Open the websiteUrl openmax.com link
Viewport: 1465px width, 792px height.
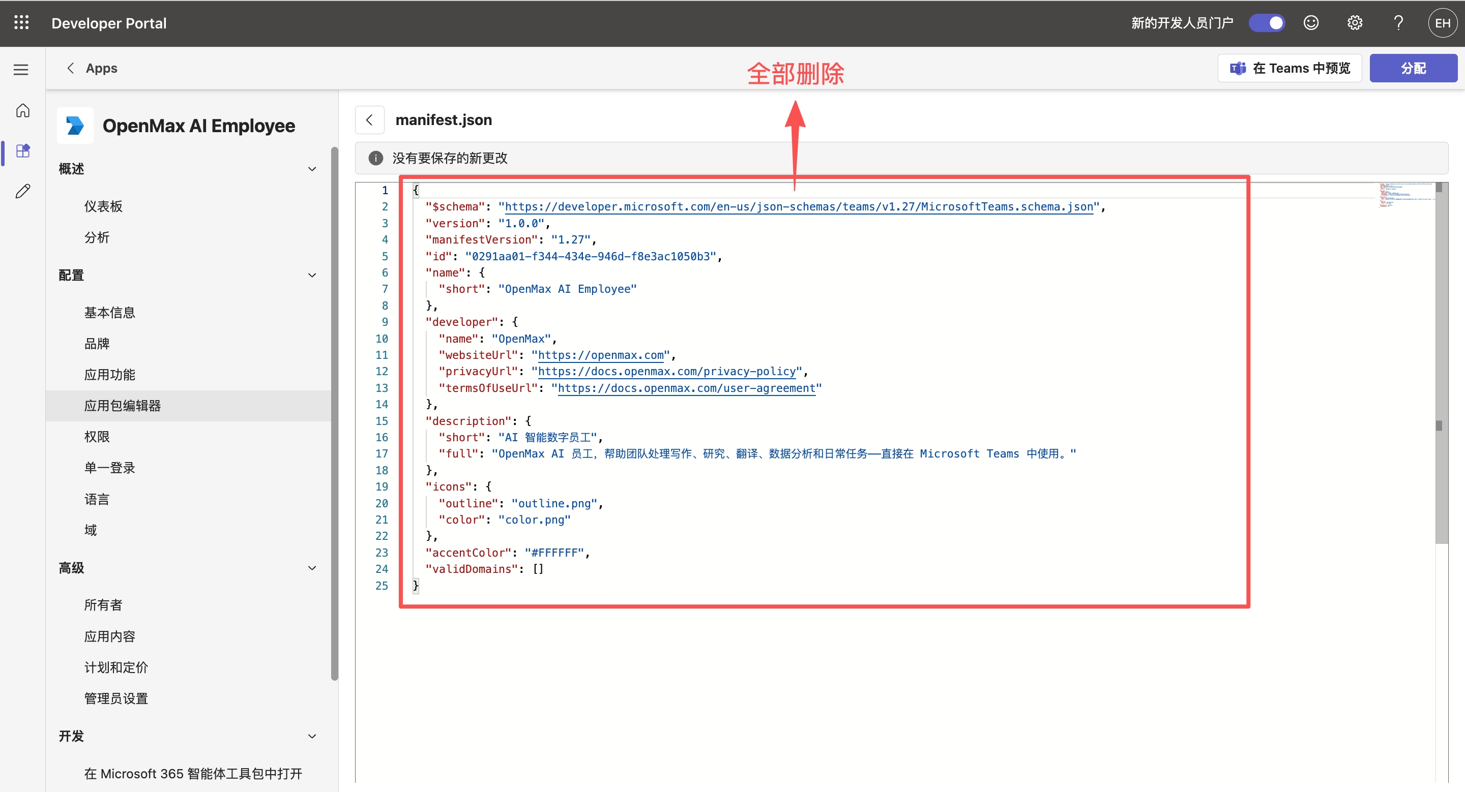coord(601,355)
